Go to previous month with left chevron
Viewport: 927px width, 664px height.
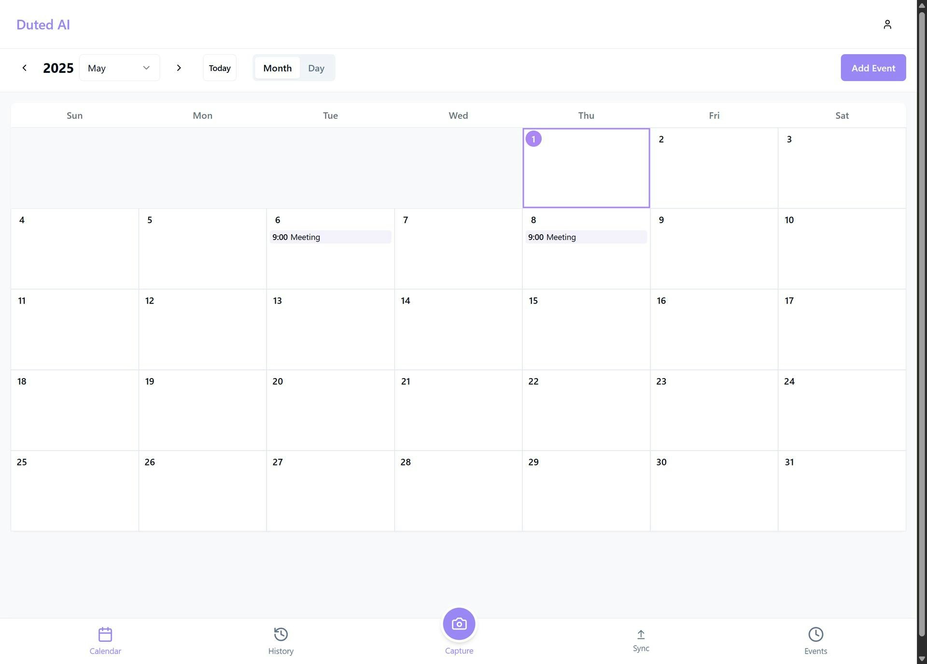pos(25,68)
